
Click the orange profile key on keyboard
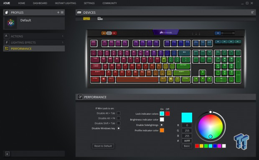(x=104, y=33)
